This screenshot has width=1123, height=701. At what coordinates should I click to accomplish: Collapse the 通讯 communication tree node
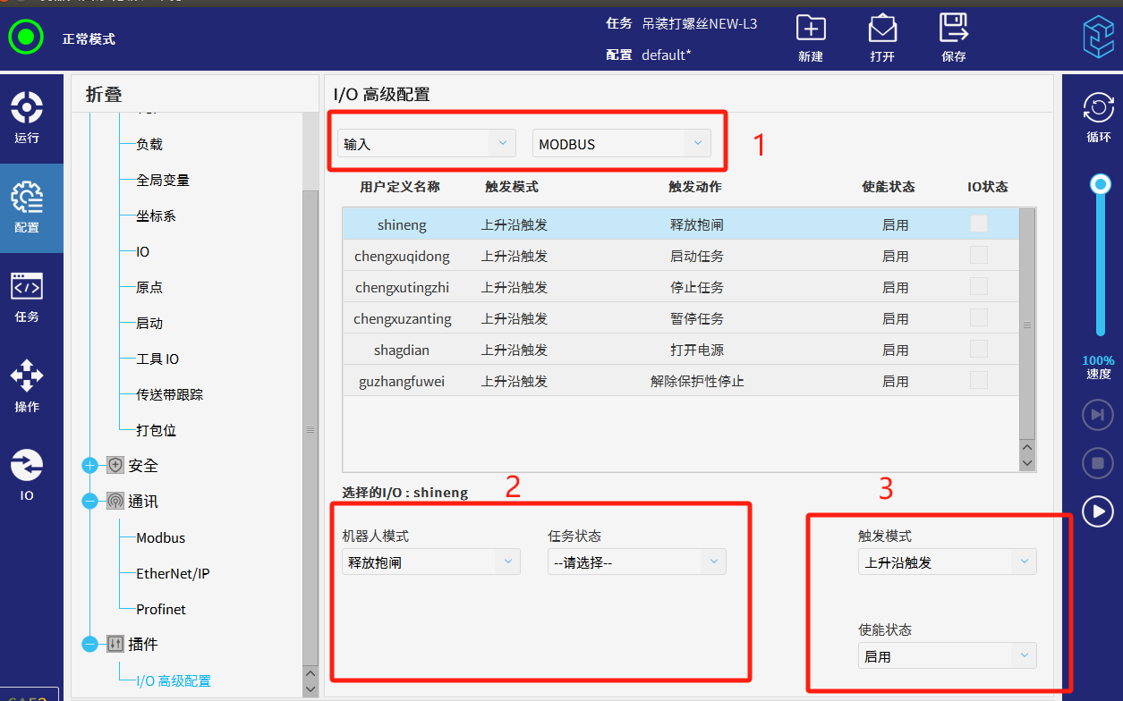coord(89,502)
